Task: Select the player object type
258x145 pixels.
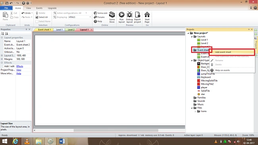Action: (202, 87)
